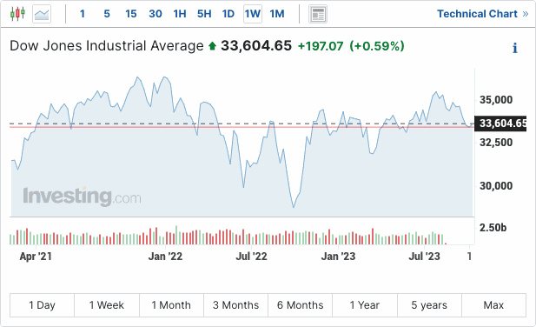This screenshot has width=536, height=327.
Task: Select the area chart icon
Action: click(x=42, y=14)
